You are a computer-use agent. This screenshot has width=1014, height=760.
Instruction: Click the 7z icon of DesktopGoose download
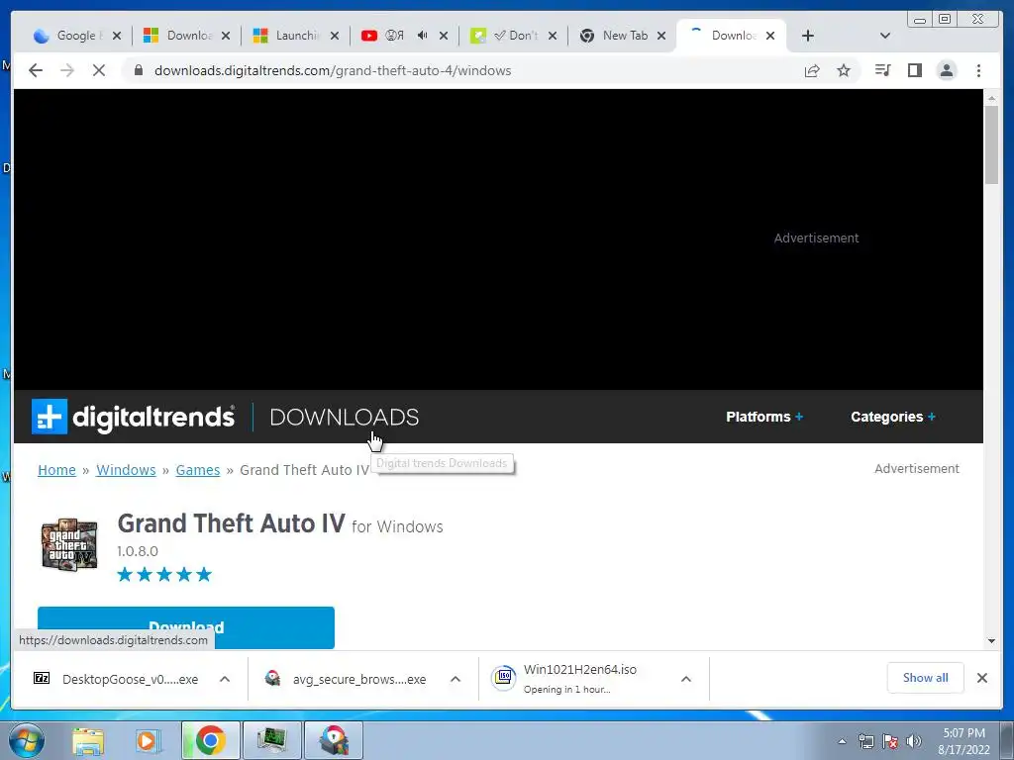(x=42, y=678)
